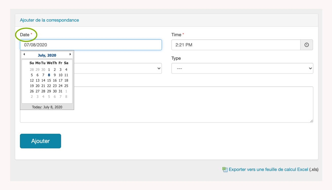Go to next month in calendar
The height and width of the screenshot is (190, 332).
point(70,54)
